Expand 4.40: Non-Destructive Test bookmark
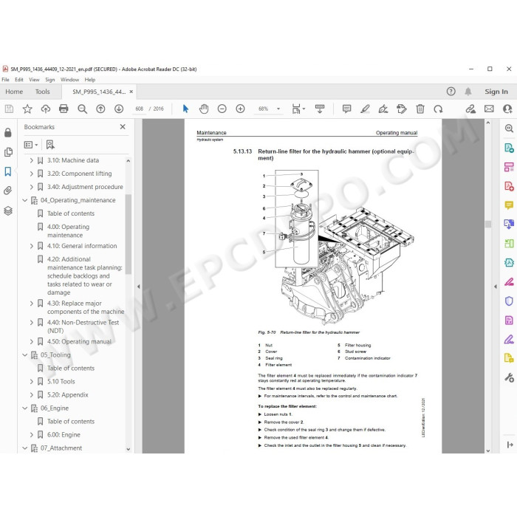The height and width of the screenshot is (517, 517). [x=32, y=323]
